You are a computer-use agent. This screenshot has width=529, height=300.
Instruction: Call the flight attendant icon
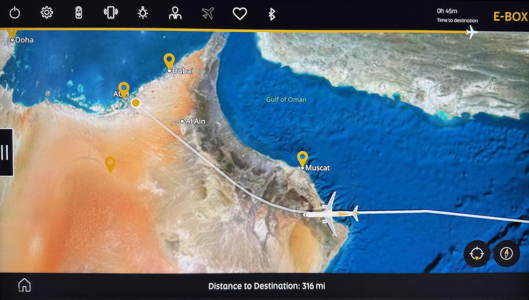coord(175,13)
